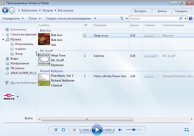The width and height of the screenshot is (194, 136).
Task: Open the Поток dropdown menu
Action: click(35, 18)
